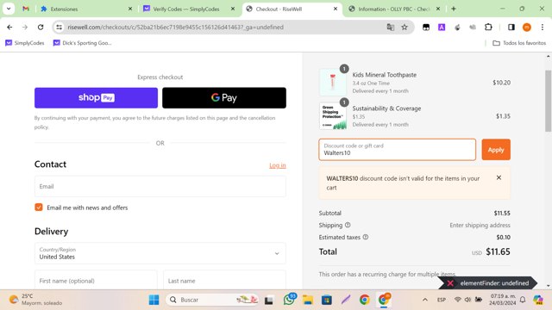Uncheck Email me with news and offers
This screenshot has height=310, width=552.
tap(39, 208)
